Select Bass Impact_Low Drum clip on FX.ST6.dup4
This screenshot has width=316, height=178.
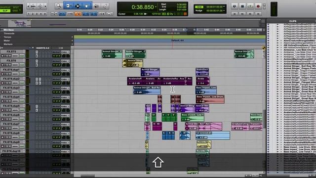pyautogui.click(x=210, y=99)
